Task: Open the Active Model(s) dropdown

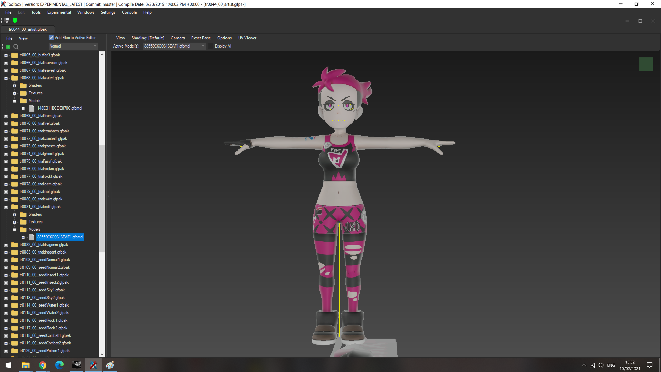Action: [175, 46]
